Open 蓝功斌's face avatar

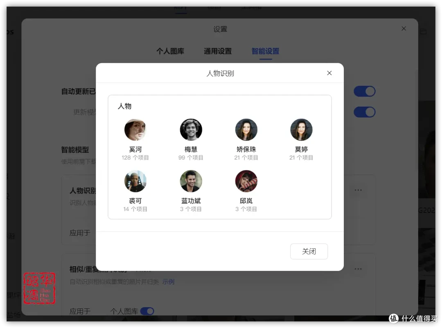pos(191,181)
